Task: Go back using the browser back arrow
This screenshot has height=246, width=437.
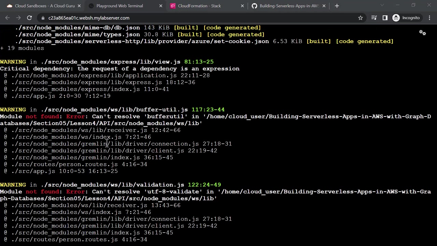Action: 8,18
